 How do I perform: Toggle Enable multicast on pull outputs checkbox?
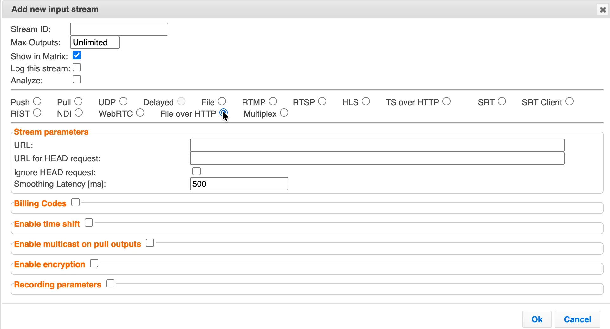click(150, 243)
